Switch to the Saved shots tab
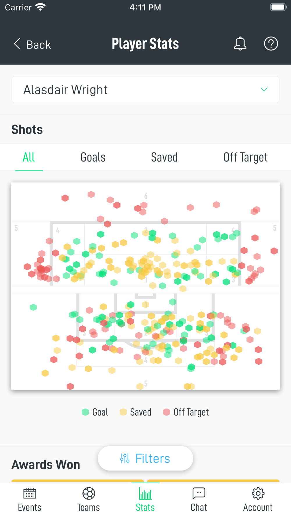Image resolution: width=291 pixels, height=517 pixels. tap(164, 157)
